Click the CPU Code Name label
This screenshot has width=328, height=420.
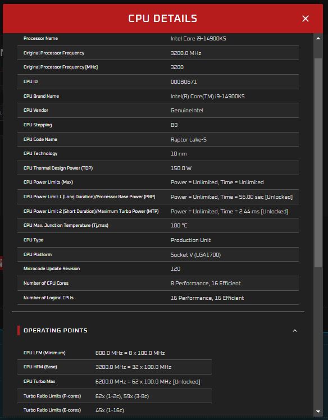(x=40, y=139)
